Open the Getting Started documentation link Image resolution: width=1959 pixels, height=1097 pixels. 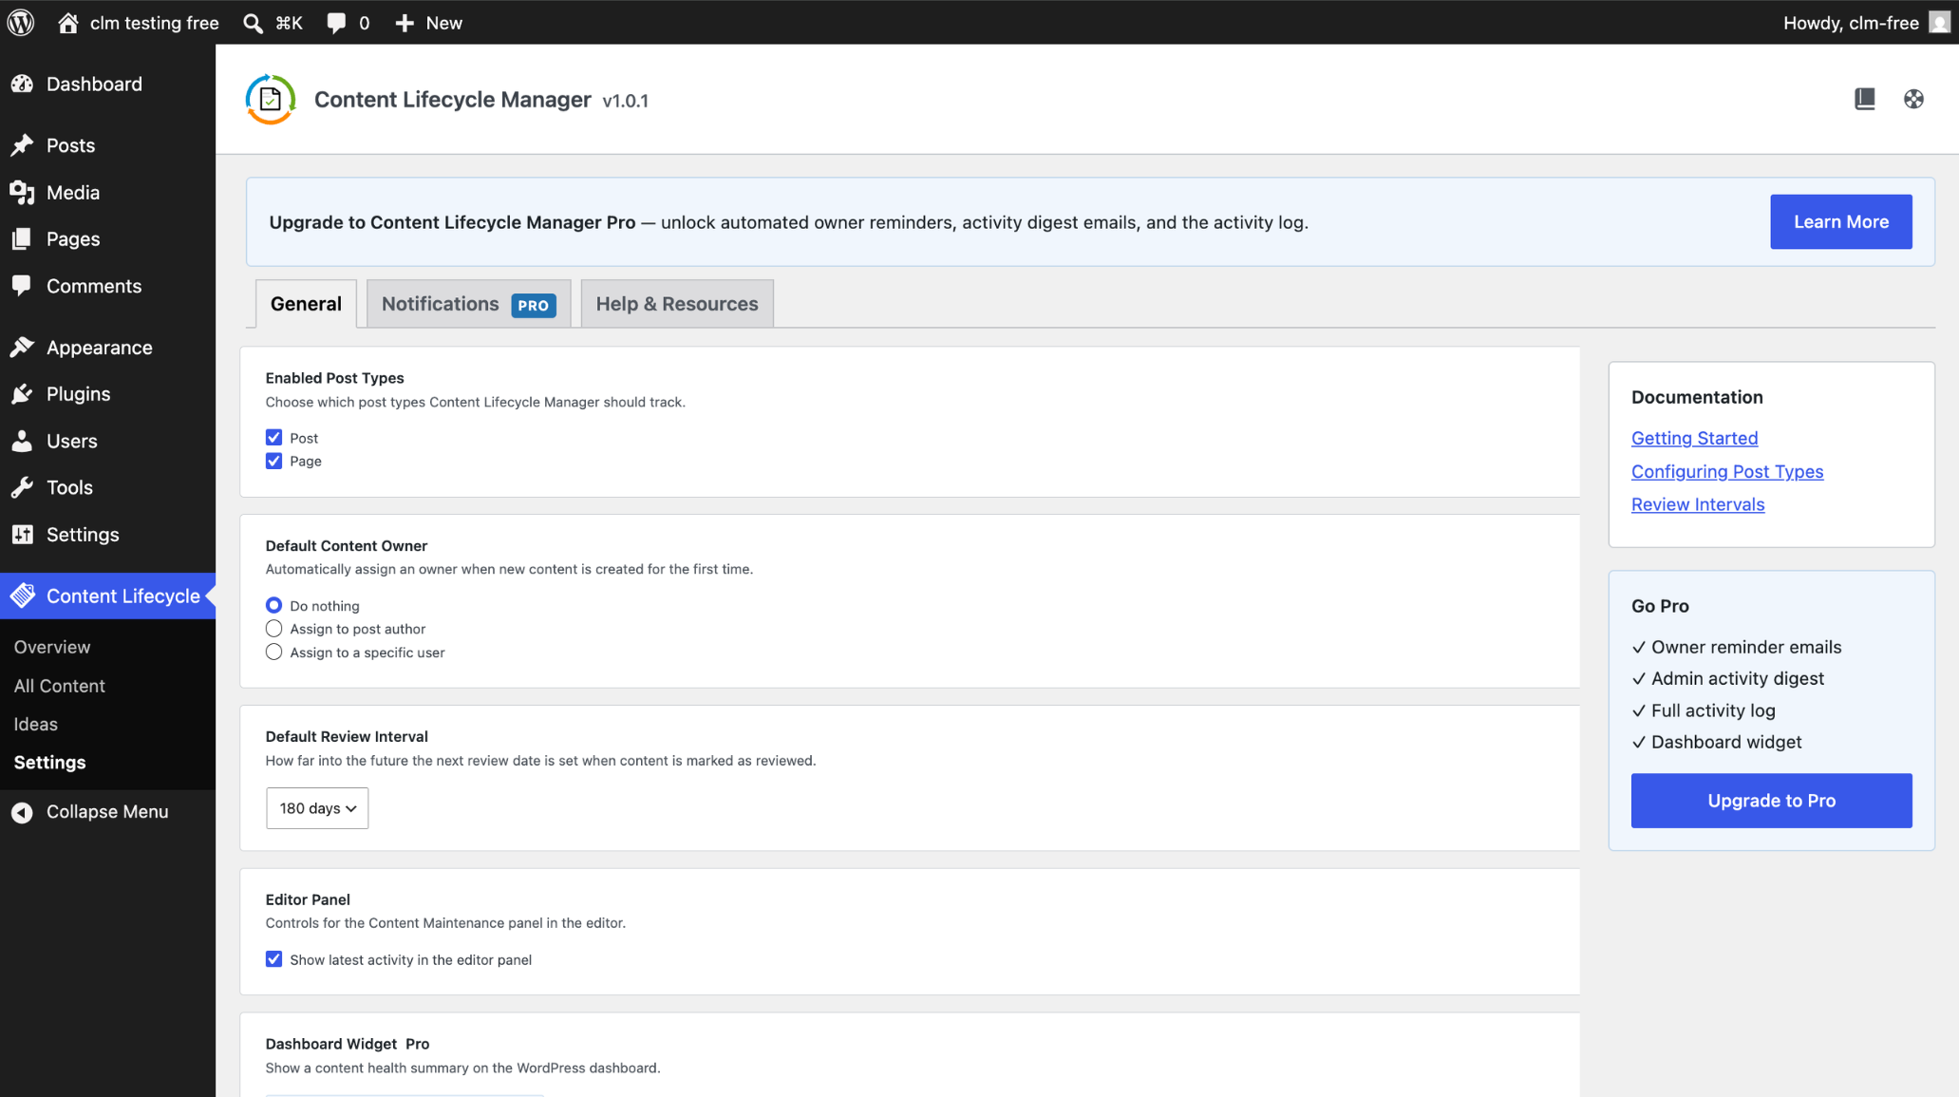click(x=1695, y=438)
